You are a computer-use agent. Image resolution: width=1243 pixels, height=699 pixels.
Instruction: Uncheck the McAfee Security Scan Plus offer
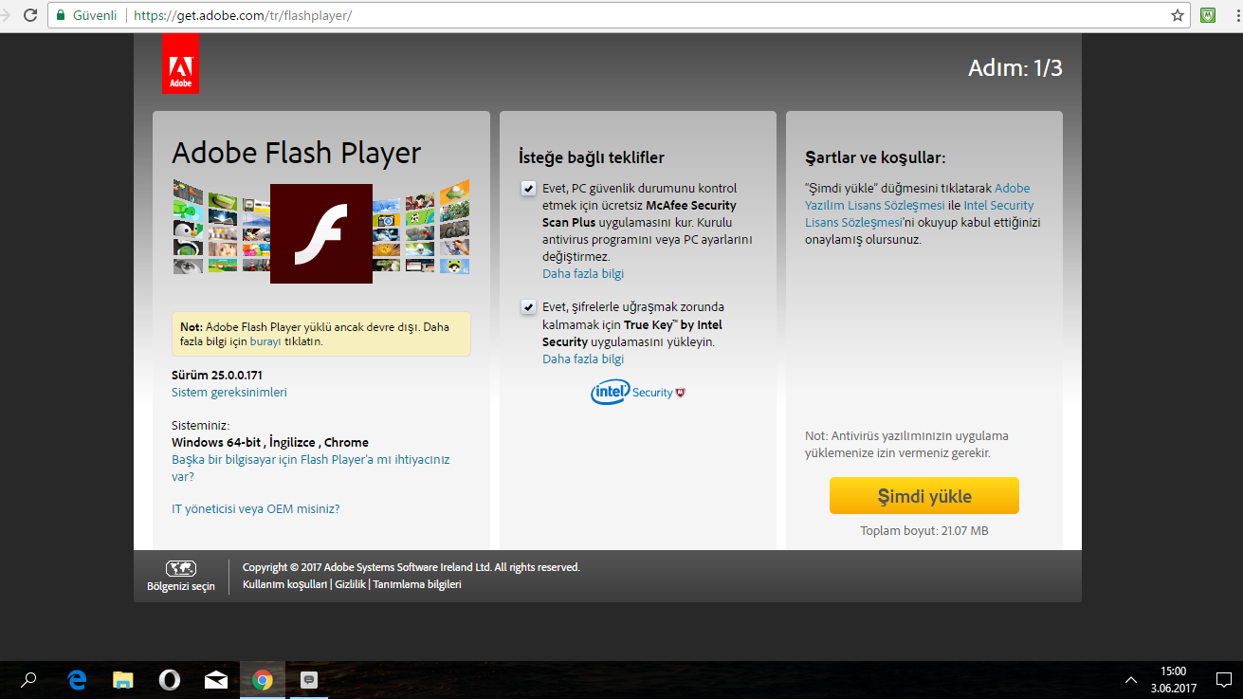click(x=527, y=189)
